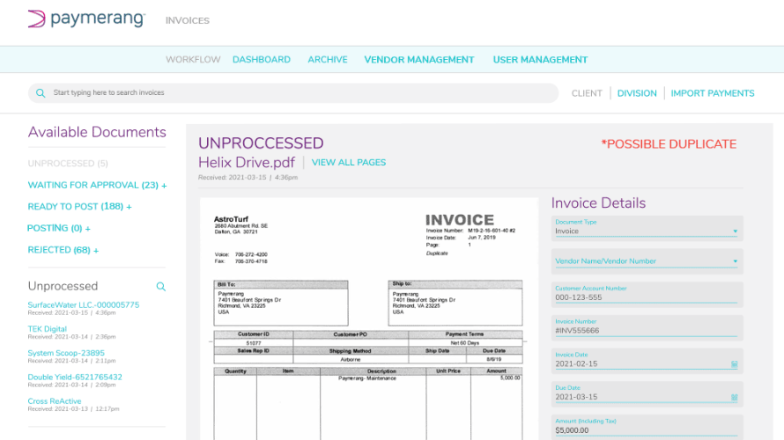Open the Due Date calendar picker icon
This screenshot has width=784, height=440.
(734, 398)
